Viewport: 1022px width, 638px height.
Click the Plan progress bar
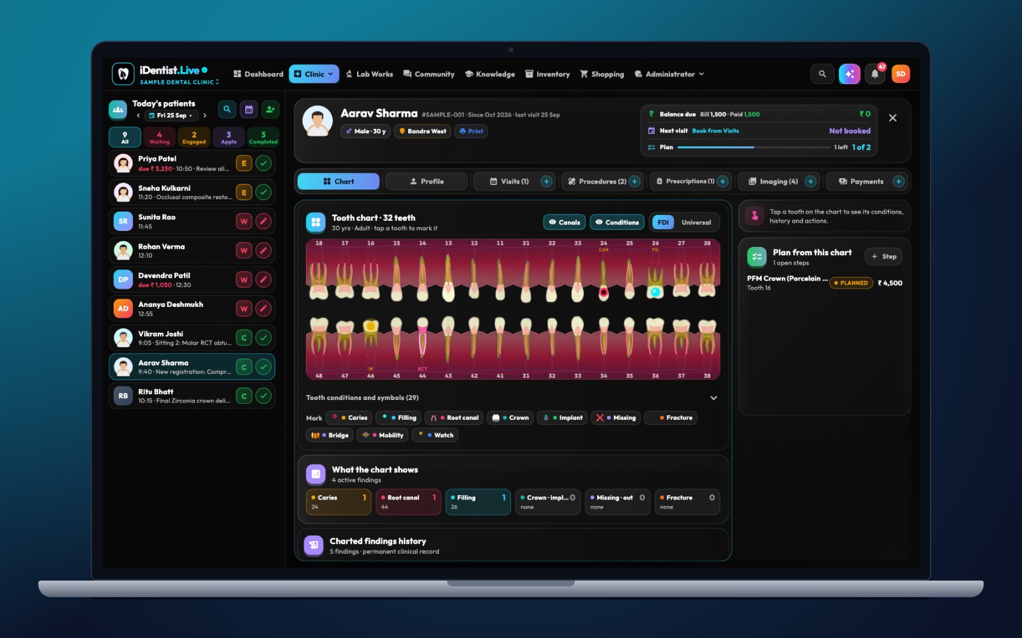pyautogui.click(x=754, y=147)
